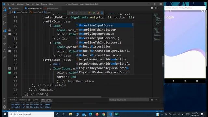This screenshot has width=208, height=117.
Task: Open the Windows Start menu
Action: (5, 114)
